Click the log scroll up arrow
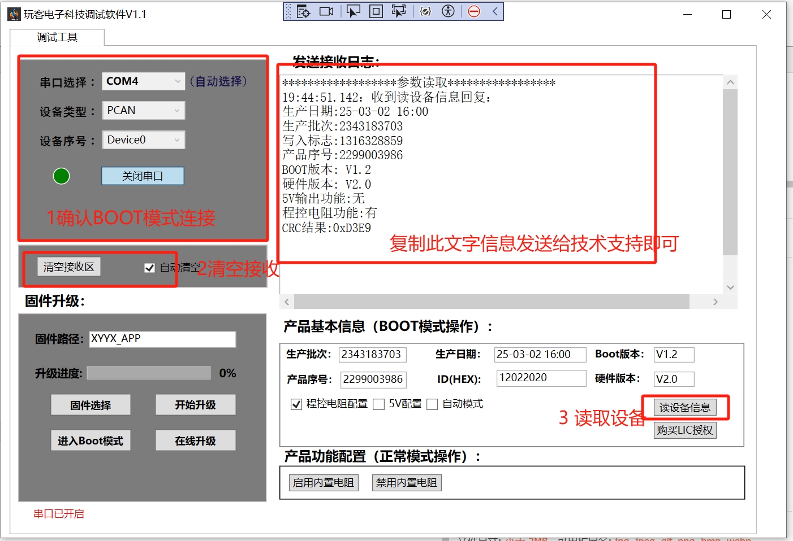793x541 pixels. pyautogui.click(x=730, y=82)
